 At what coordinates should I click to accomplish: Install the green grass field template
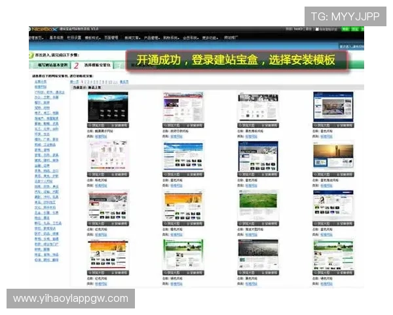coord(269,223)
